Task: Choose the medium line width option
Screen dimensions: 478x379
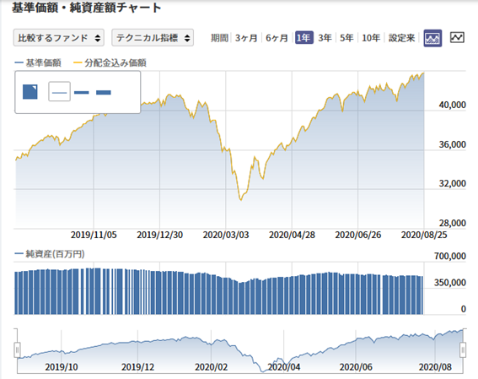Action: (82, 92)
